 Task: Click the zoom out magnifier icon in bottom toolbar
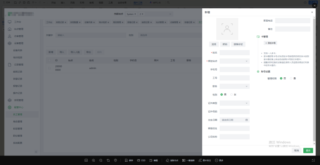[101, 160]
